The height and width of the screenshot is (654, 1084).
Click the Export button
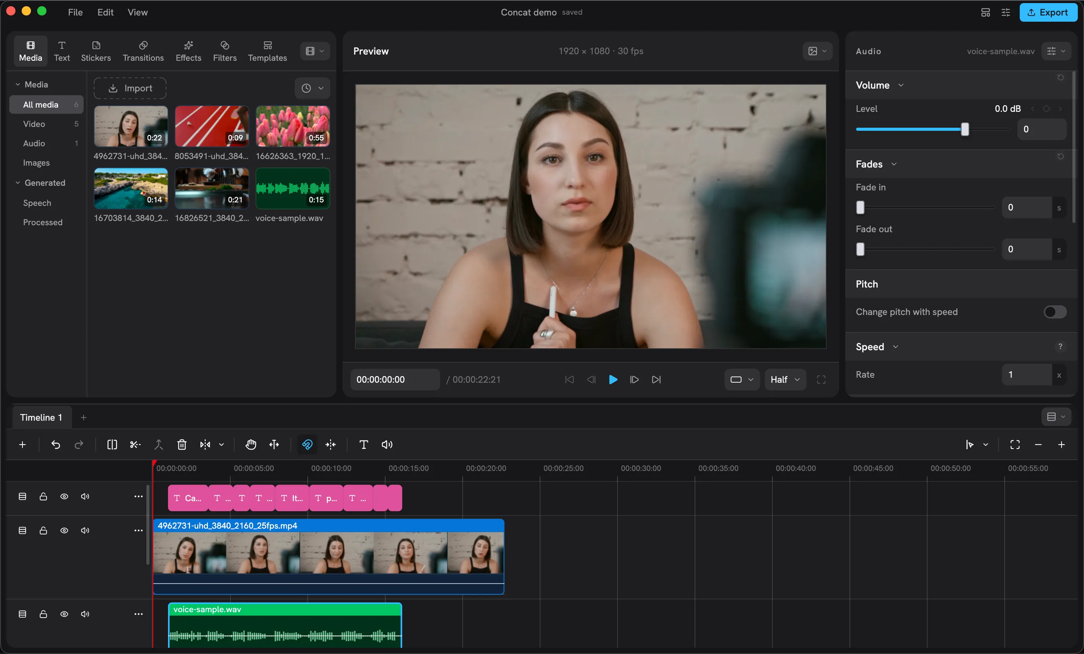click(x=1048, y=12)
